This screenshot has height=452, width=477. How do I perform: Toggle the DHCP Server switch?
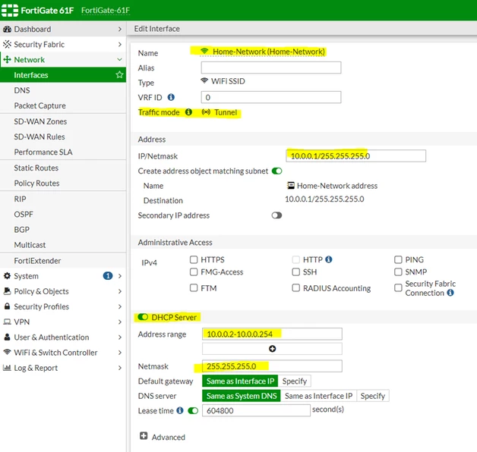[143, 317]
